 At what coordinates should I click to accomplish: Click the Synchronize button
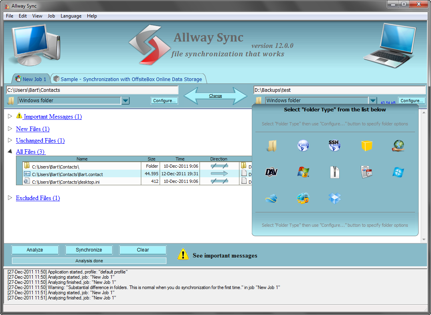pos(89,250)
